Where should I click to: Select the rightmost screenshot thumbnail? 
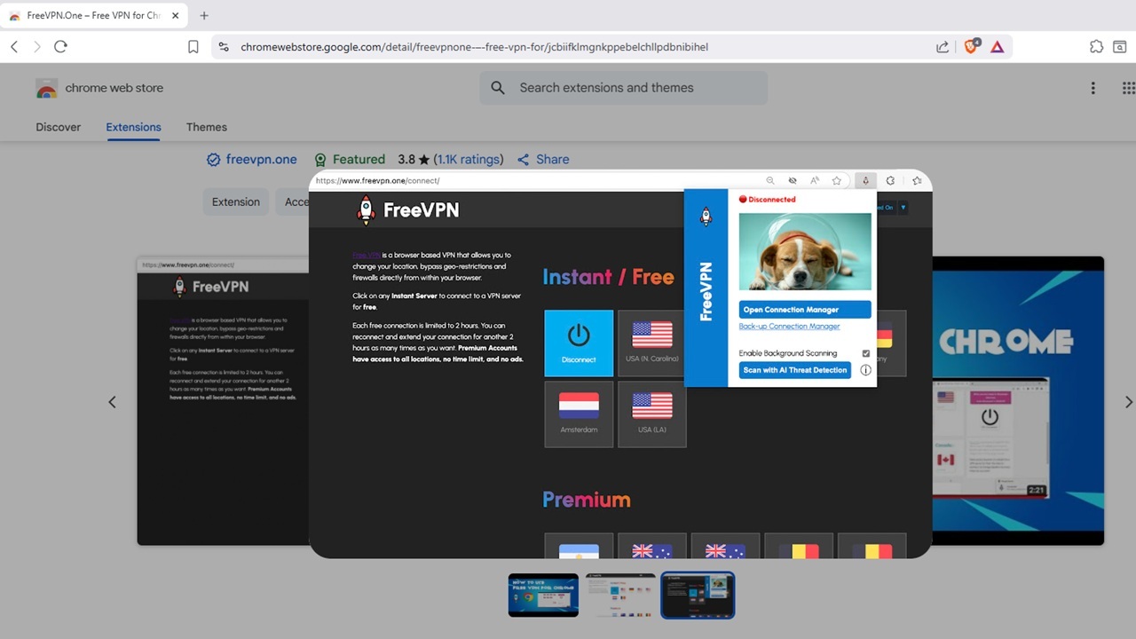click(698, 595)
